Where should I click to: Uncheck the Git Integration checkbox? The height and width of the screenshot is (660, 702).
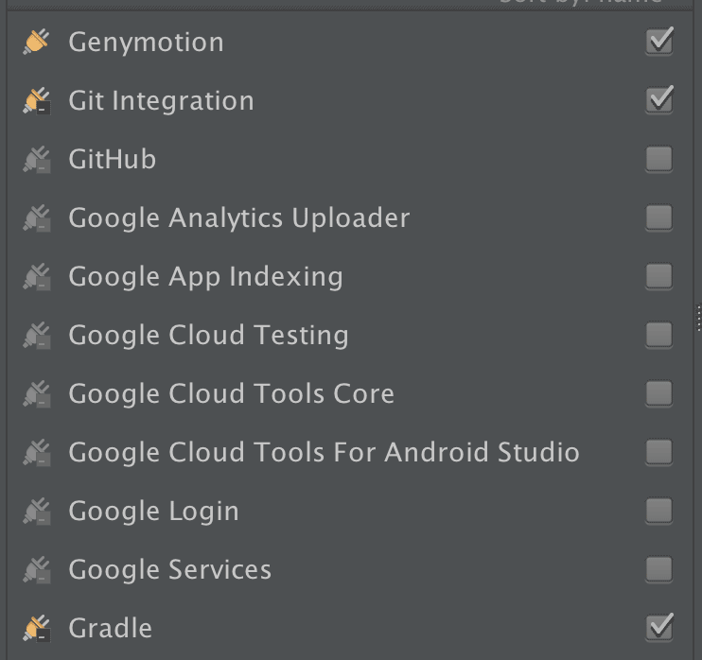click(659, 100)
